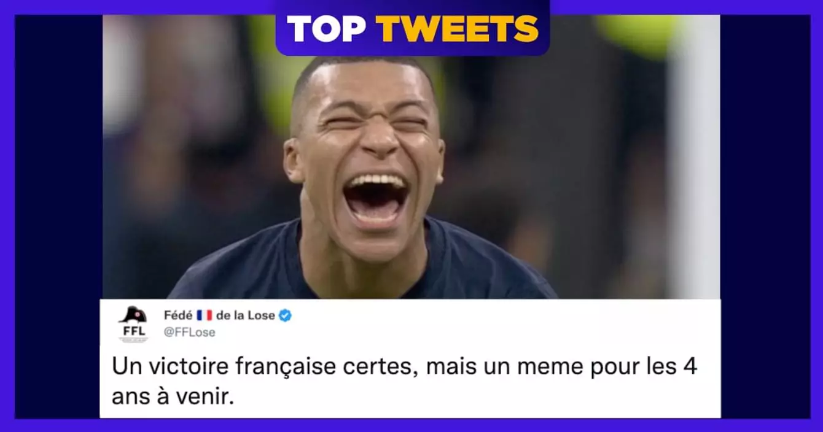Viewport: 823px width, 432px height.
Task: Click the FFL letters under the hat
Action: (133, 331)
